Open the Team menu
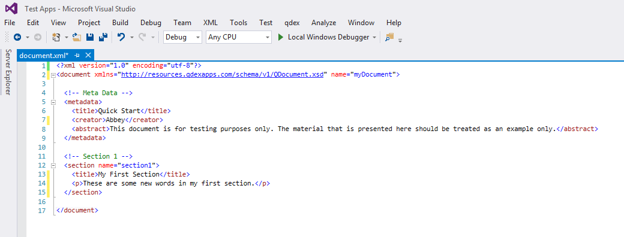The image size is (624, 237). (x=182, y=23)
